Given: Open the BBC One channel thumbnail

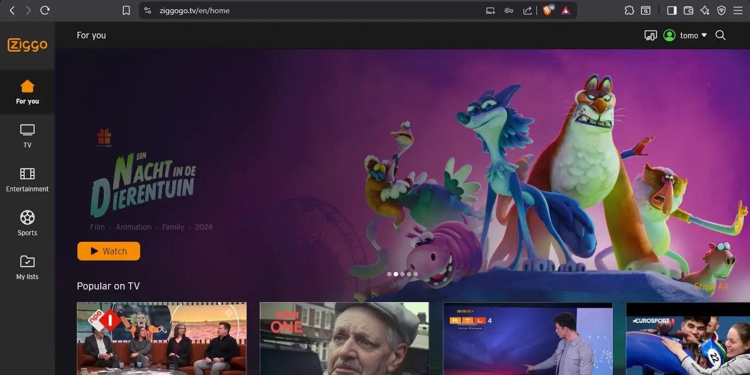Looking at the screenshot, I should point(344,338).
